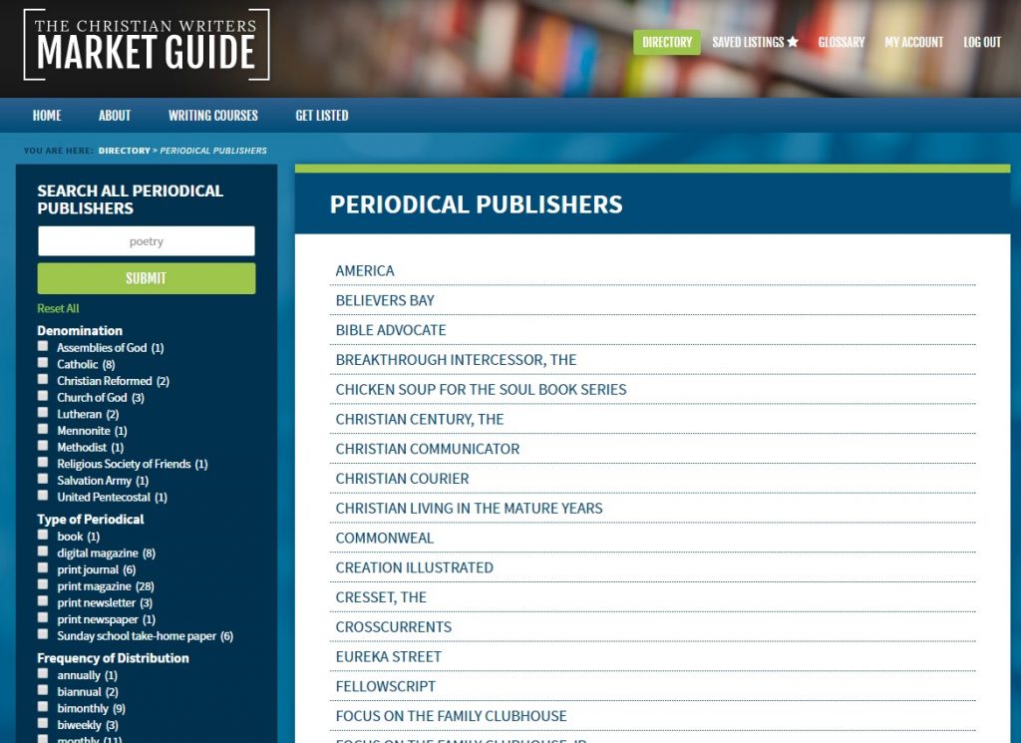
Task: Open CHRISTIAN COURIER listing
Action: [x=403, y=479]
